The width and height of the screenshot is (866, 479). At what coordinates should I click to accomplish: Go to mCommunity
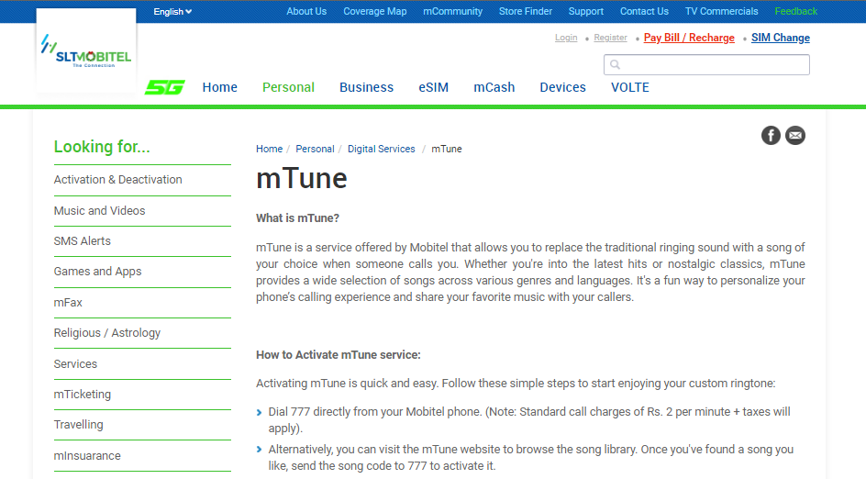(x=453, y=11)
